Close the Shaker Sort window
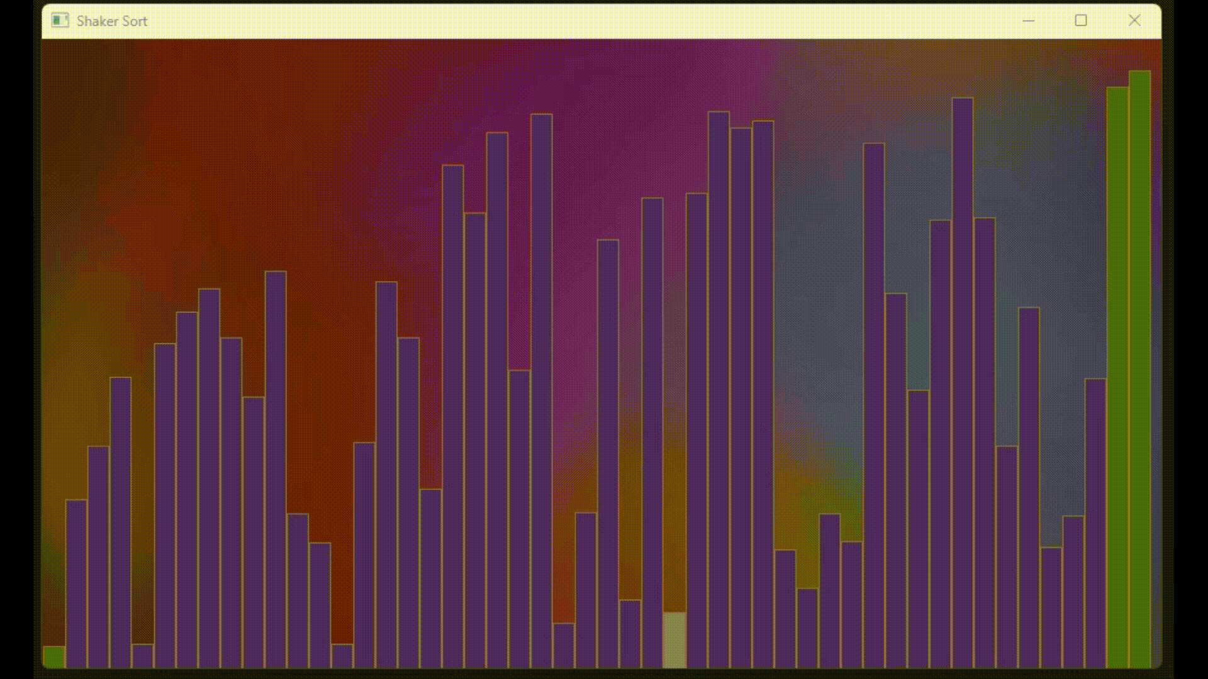This screenshot has width=1208, height=679. [1134, 21]
